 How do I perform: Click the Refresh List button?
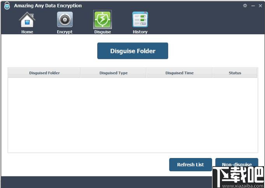[190, 165]
